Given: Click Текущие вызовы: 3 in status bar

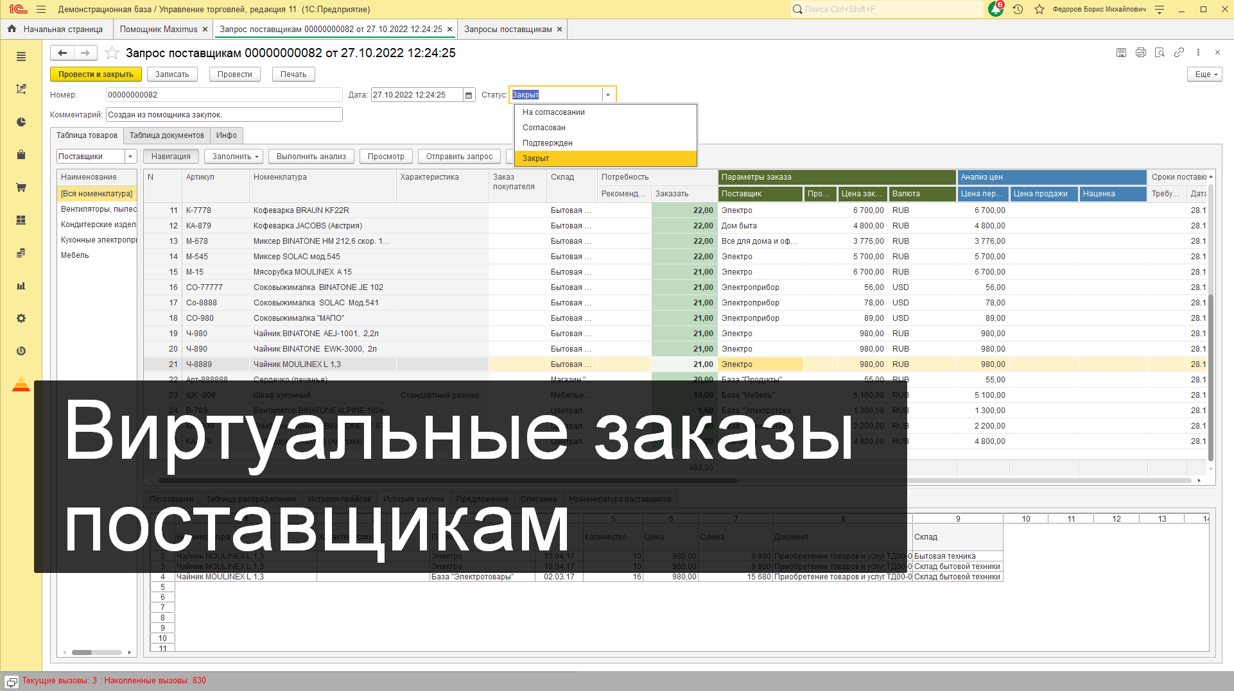Looking at the screenshot, I should click(59, 681).
